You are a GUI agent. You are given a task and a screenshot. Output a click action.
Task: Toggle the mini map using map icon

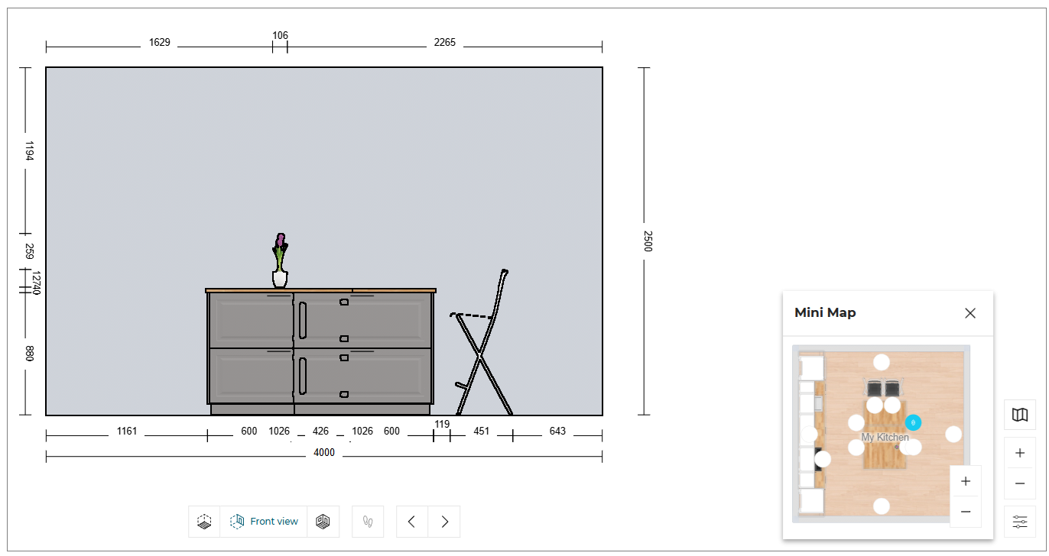coord(1019,415)
